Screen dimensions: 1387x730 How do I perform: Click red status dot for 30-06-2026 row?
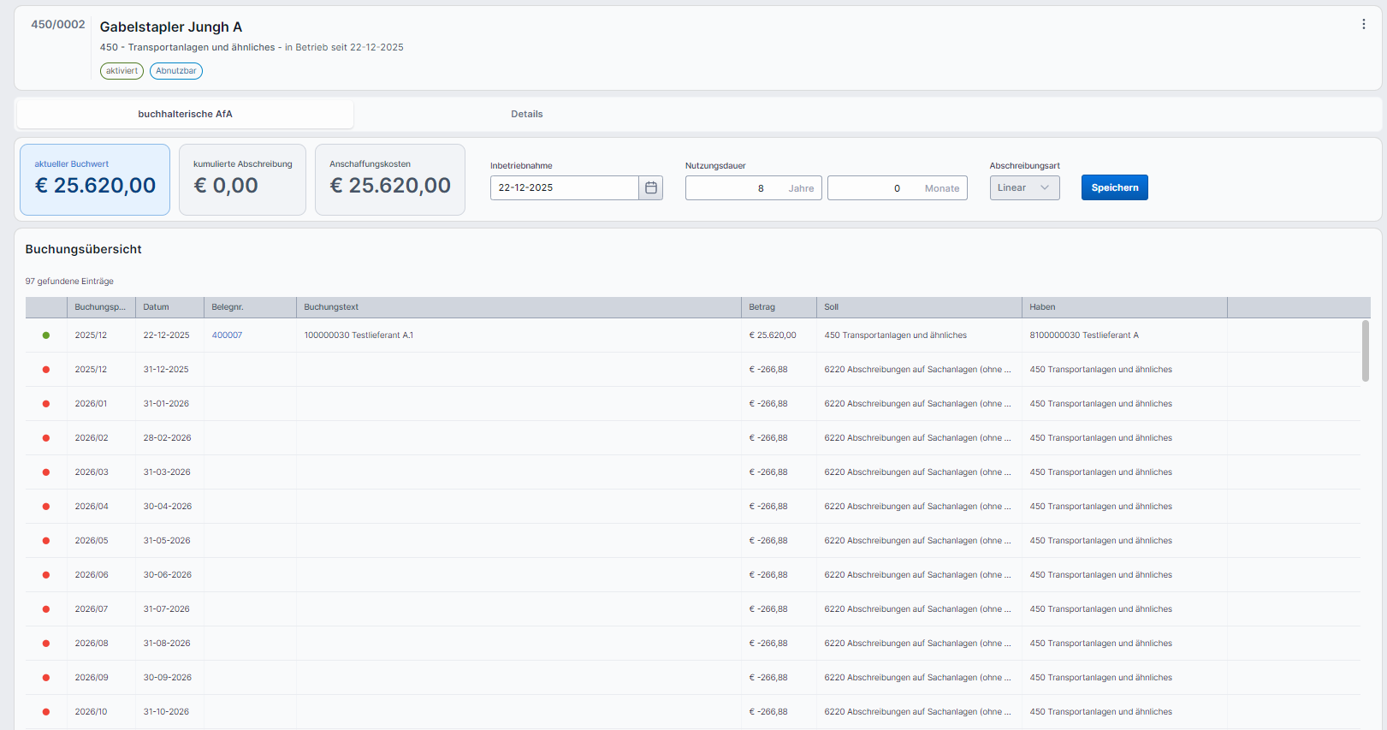(46, 575)
